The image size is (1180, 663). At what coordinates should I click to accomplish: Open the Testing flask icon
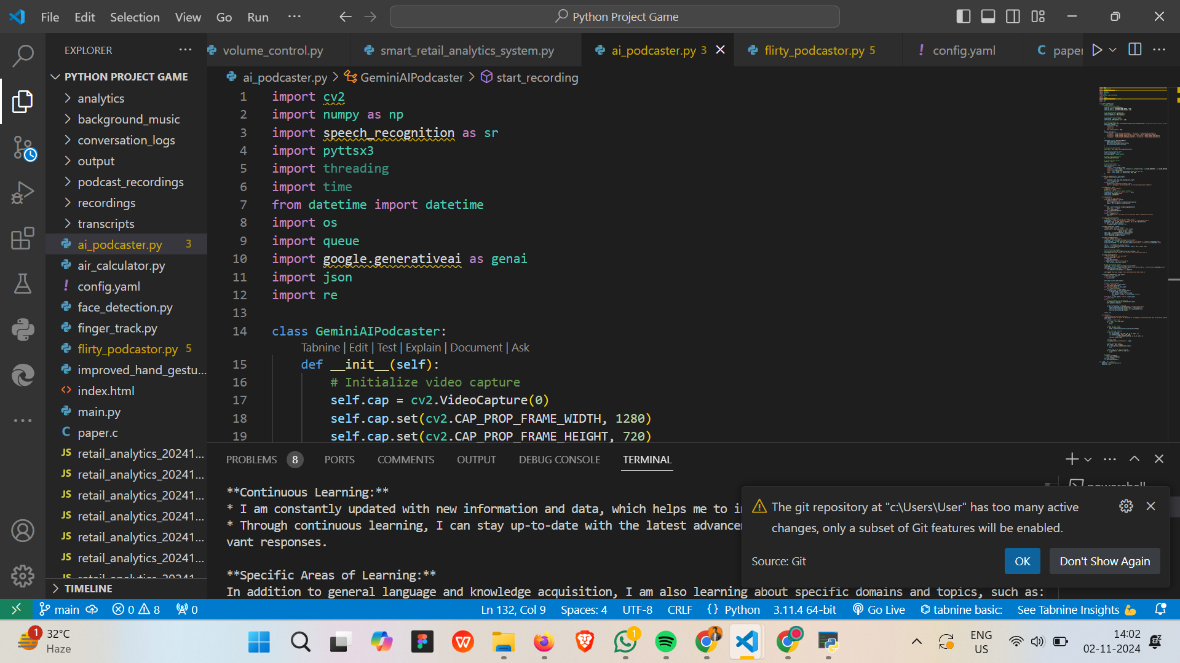point(23,284)
